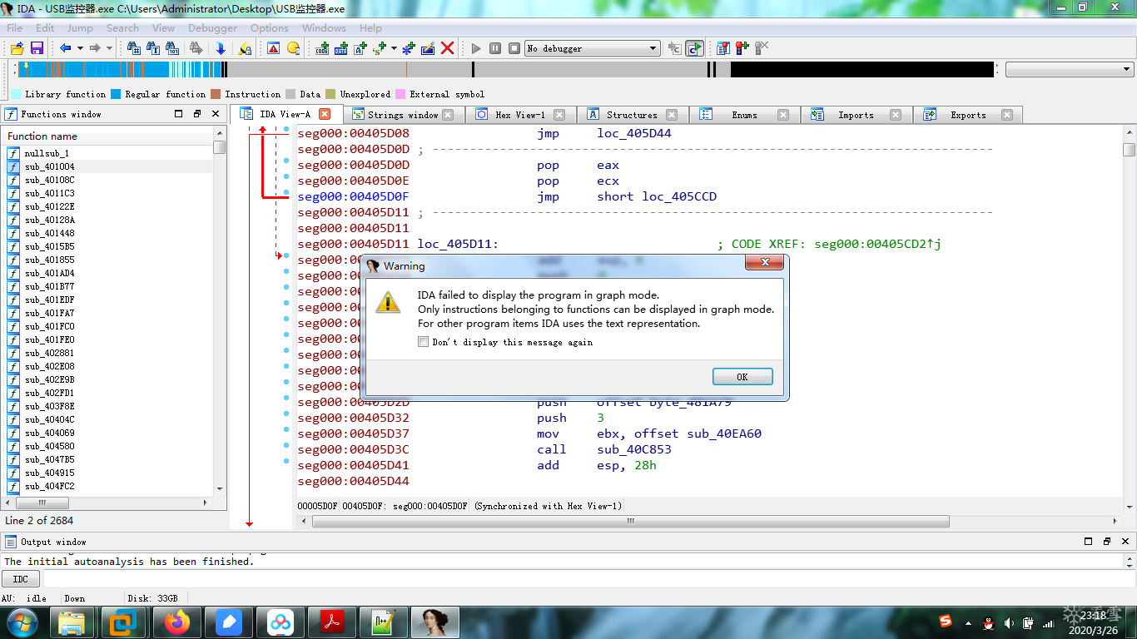Click the Save database floppy icon
The width and height of the screenshot is (1137, 639).
click(37, 48)
